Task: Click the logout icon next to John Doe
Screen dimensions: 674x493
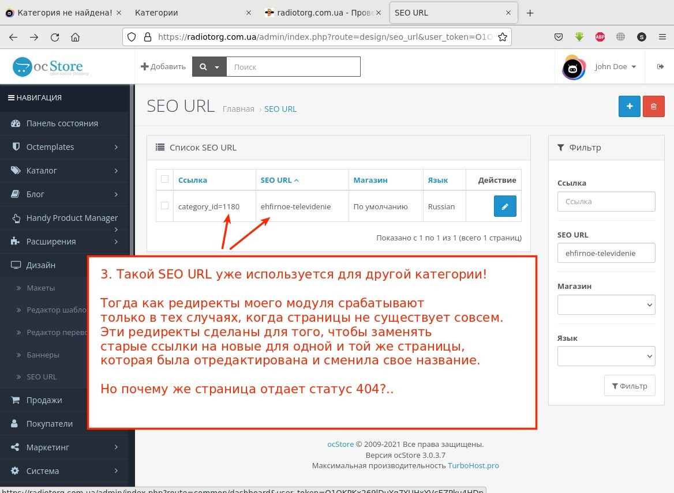Action: [660, 67]
